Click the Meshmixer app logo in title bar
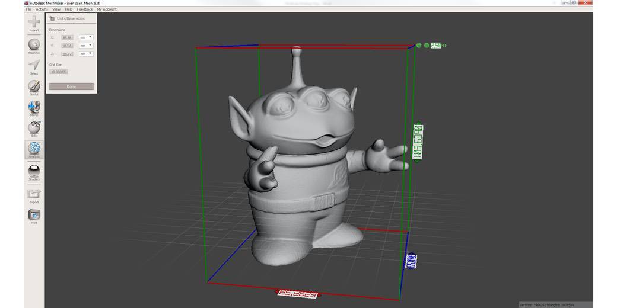The height and width of the screenshot is (308, 617). [26, 3]
